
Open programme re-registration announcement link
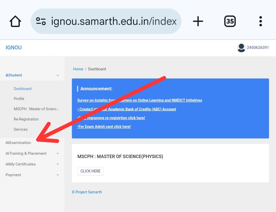point(111,118)
